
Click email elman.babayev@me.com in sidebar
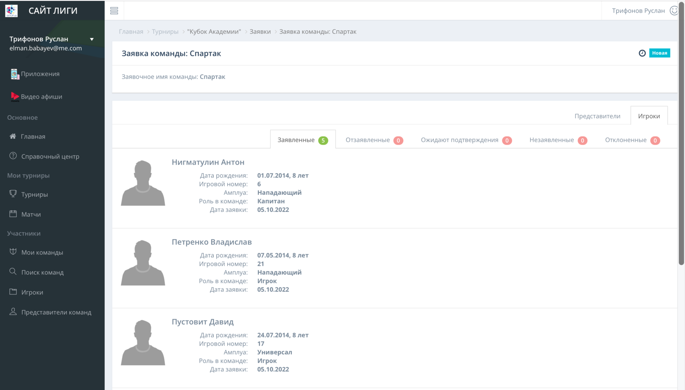coord(46,48)
